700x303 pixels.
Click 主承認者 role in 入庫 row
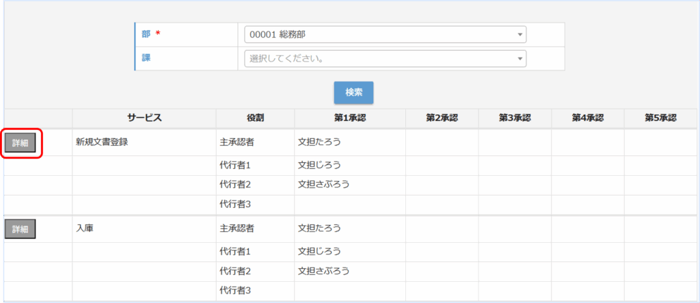237,228
